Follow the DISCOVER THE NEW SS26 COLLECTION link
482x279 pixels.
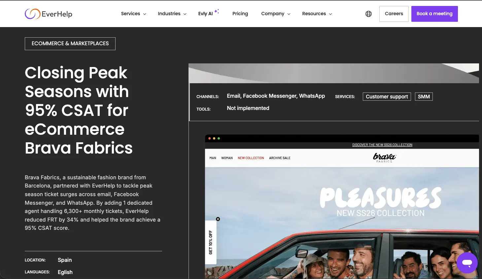pyautogui.click(x=382, y=145)
